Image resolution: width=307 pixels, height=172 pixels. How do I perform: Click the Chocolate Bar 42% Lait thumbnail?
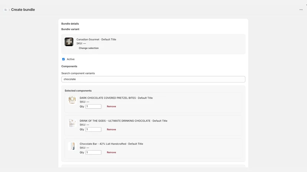tap(72, 146)
